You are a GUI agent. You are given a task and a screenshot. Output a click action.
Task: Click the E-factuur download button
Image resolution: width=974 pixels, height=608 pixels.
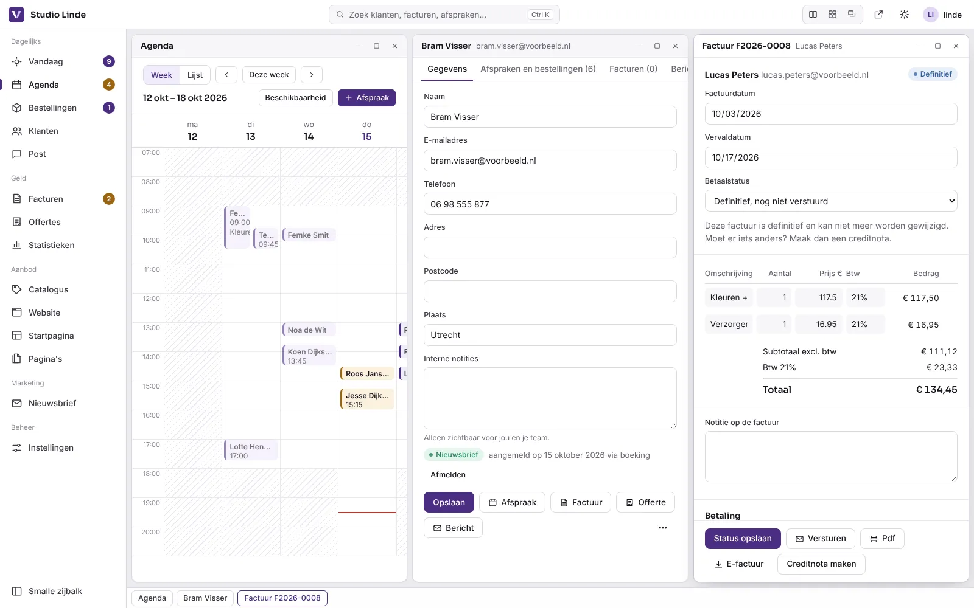pos(739,564)
